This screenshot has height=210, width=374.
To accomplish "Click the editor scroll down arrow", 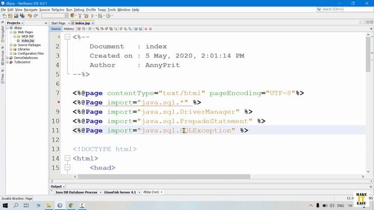I will click(368, 171).
